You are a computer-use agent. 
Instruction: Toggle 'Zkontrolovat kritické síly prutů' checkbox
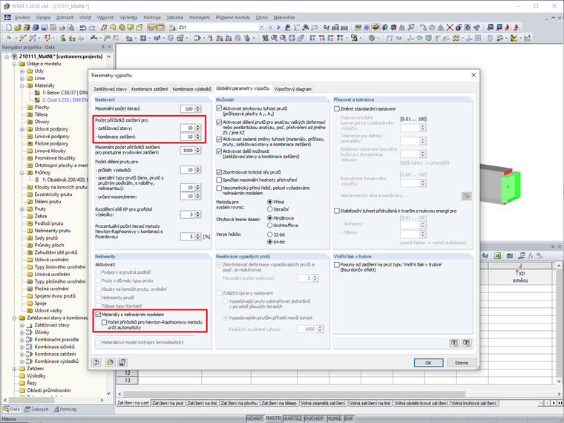219,172
